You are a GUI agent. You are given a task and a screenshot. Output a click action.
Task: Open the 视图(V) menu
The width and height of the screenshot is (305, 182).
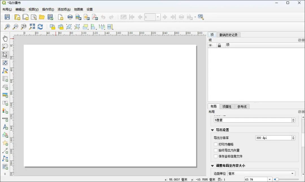tap(33, 9)
